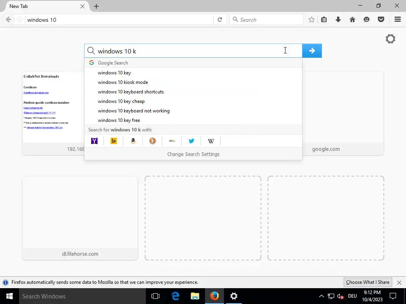Open a new tab with plus button
Image resolution: width=406 pixels, height=304 pixels.
coord(96,6)
